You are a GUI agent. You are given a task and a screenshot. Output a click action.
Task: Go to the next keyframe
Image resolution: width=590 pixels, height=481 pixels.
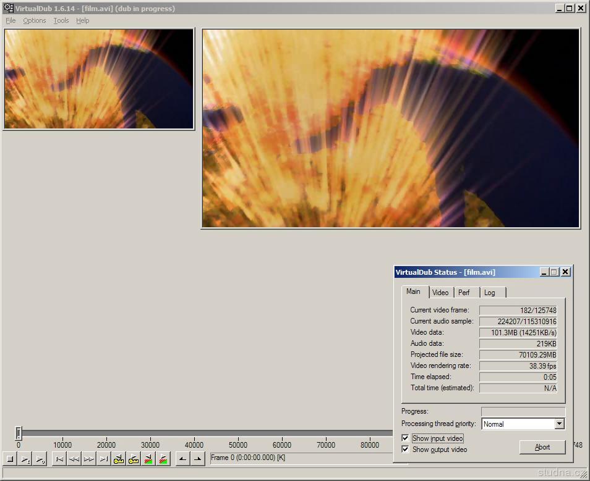pos(134,459)
